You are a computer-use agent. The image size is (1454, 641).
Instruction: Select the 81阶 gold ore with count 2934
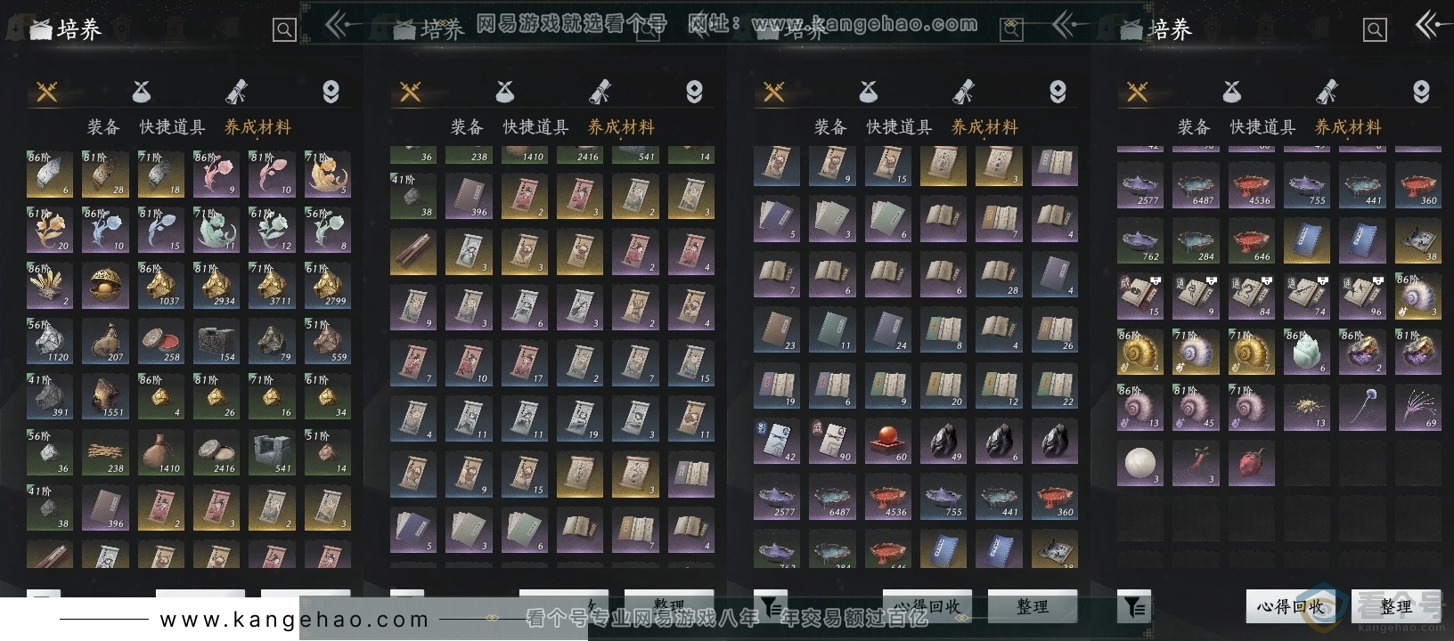click(x=216, y=286)
